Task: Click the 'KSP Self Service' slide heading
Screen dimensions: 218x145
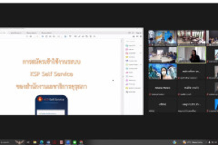Action: pos(51,74)
